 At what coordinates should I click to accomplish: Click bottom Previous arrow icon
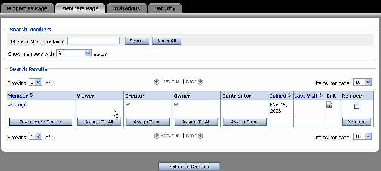157,136
